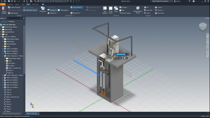
Task: Switch to the Assemble ribbon tab
Action: pyautogui.click(x=9, y=4)
